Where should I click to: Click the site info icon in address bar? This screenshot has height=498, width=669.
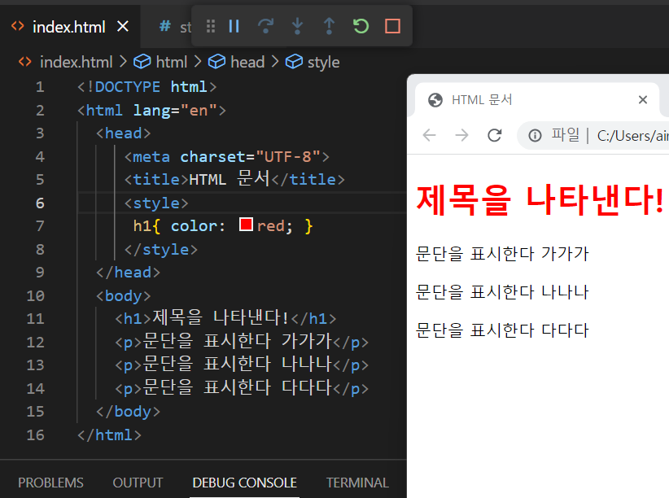point(535,136)
